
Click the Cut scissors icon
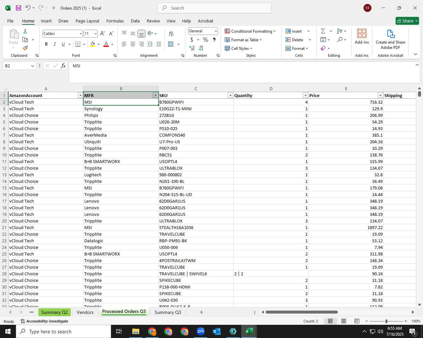[25, 31]
